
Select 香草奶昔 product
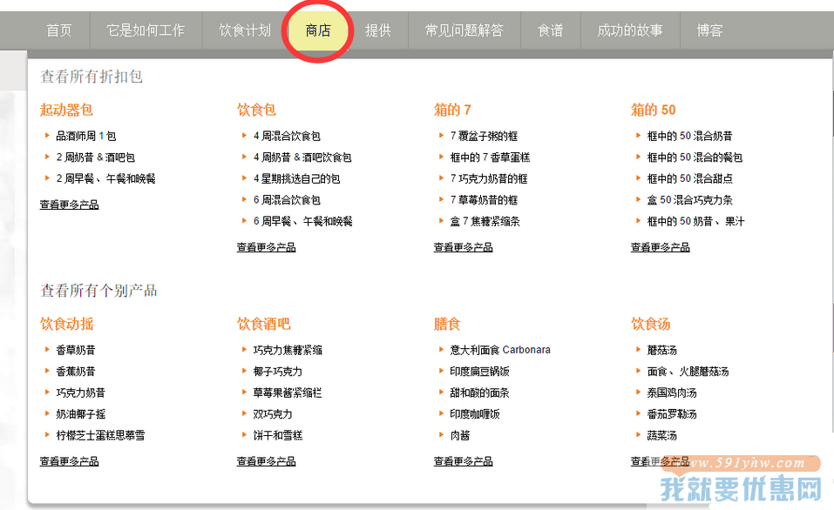click(76, 350)
